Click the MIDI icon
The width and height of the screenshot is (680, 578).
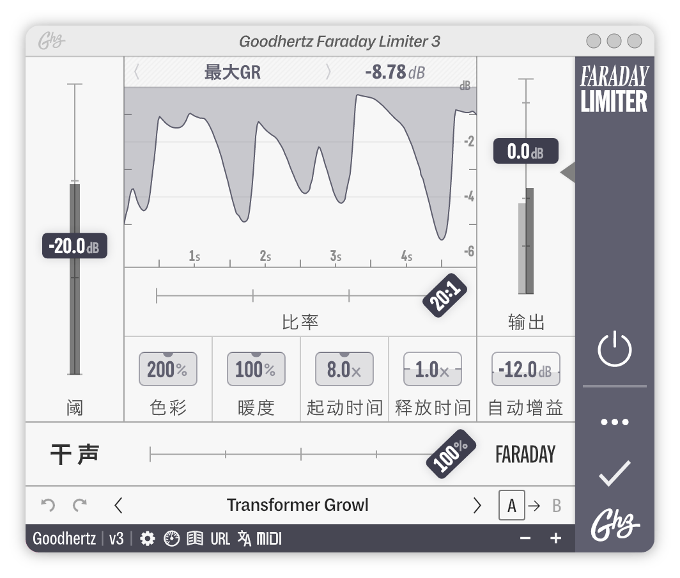[x=269, y=539]
